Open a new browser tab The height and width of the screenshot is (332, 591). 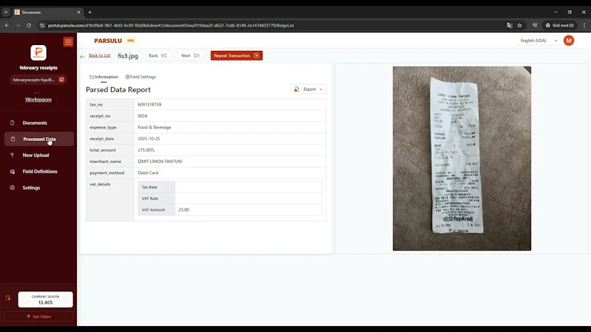point(89,12)
